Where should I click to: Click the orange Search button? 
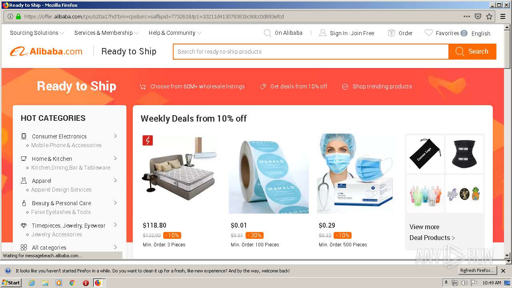[x=472, y=52]
